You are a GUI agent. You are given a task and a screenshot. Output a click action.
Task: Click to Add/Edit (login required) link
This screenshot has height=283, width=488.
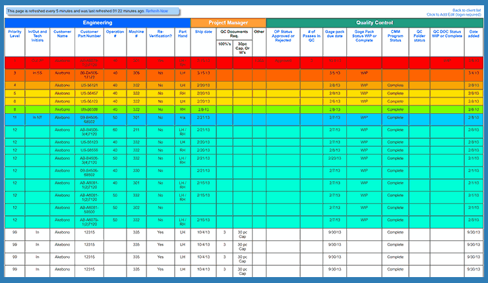pos(454,14)
